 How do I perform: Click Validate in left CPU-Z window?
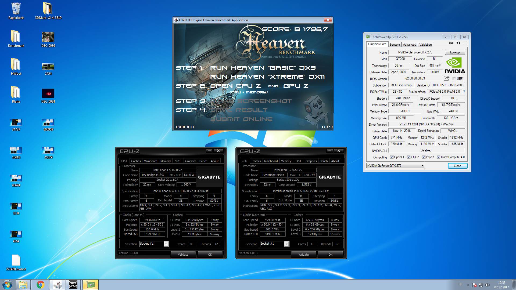[x=183, y=255]
